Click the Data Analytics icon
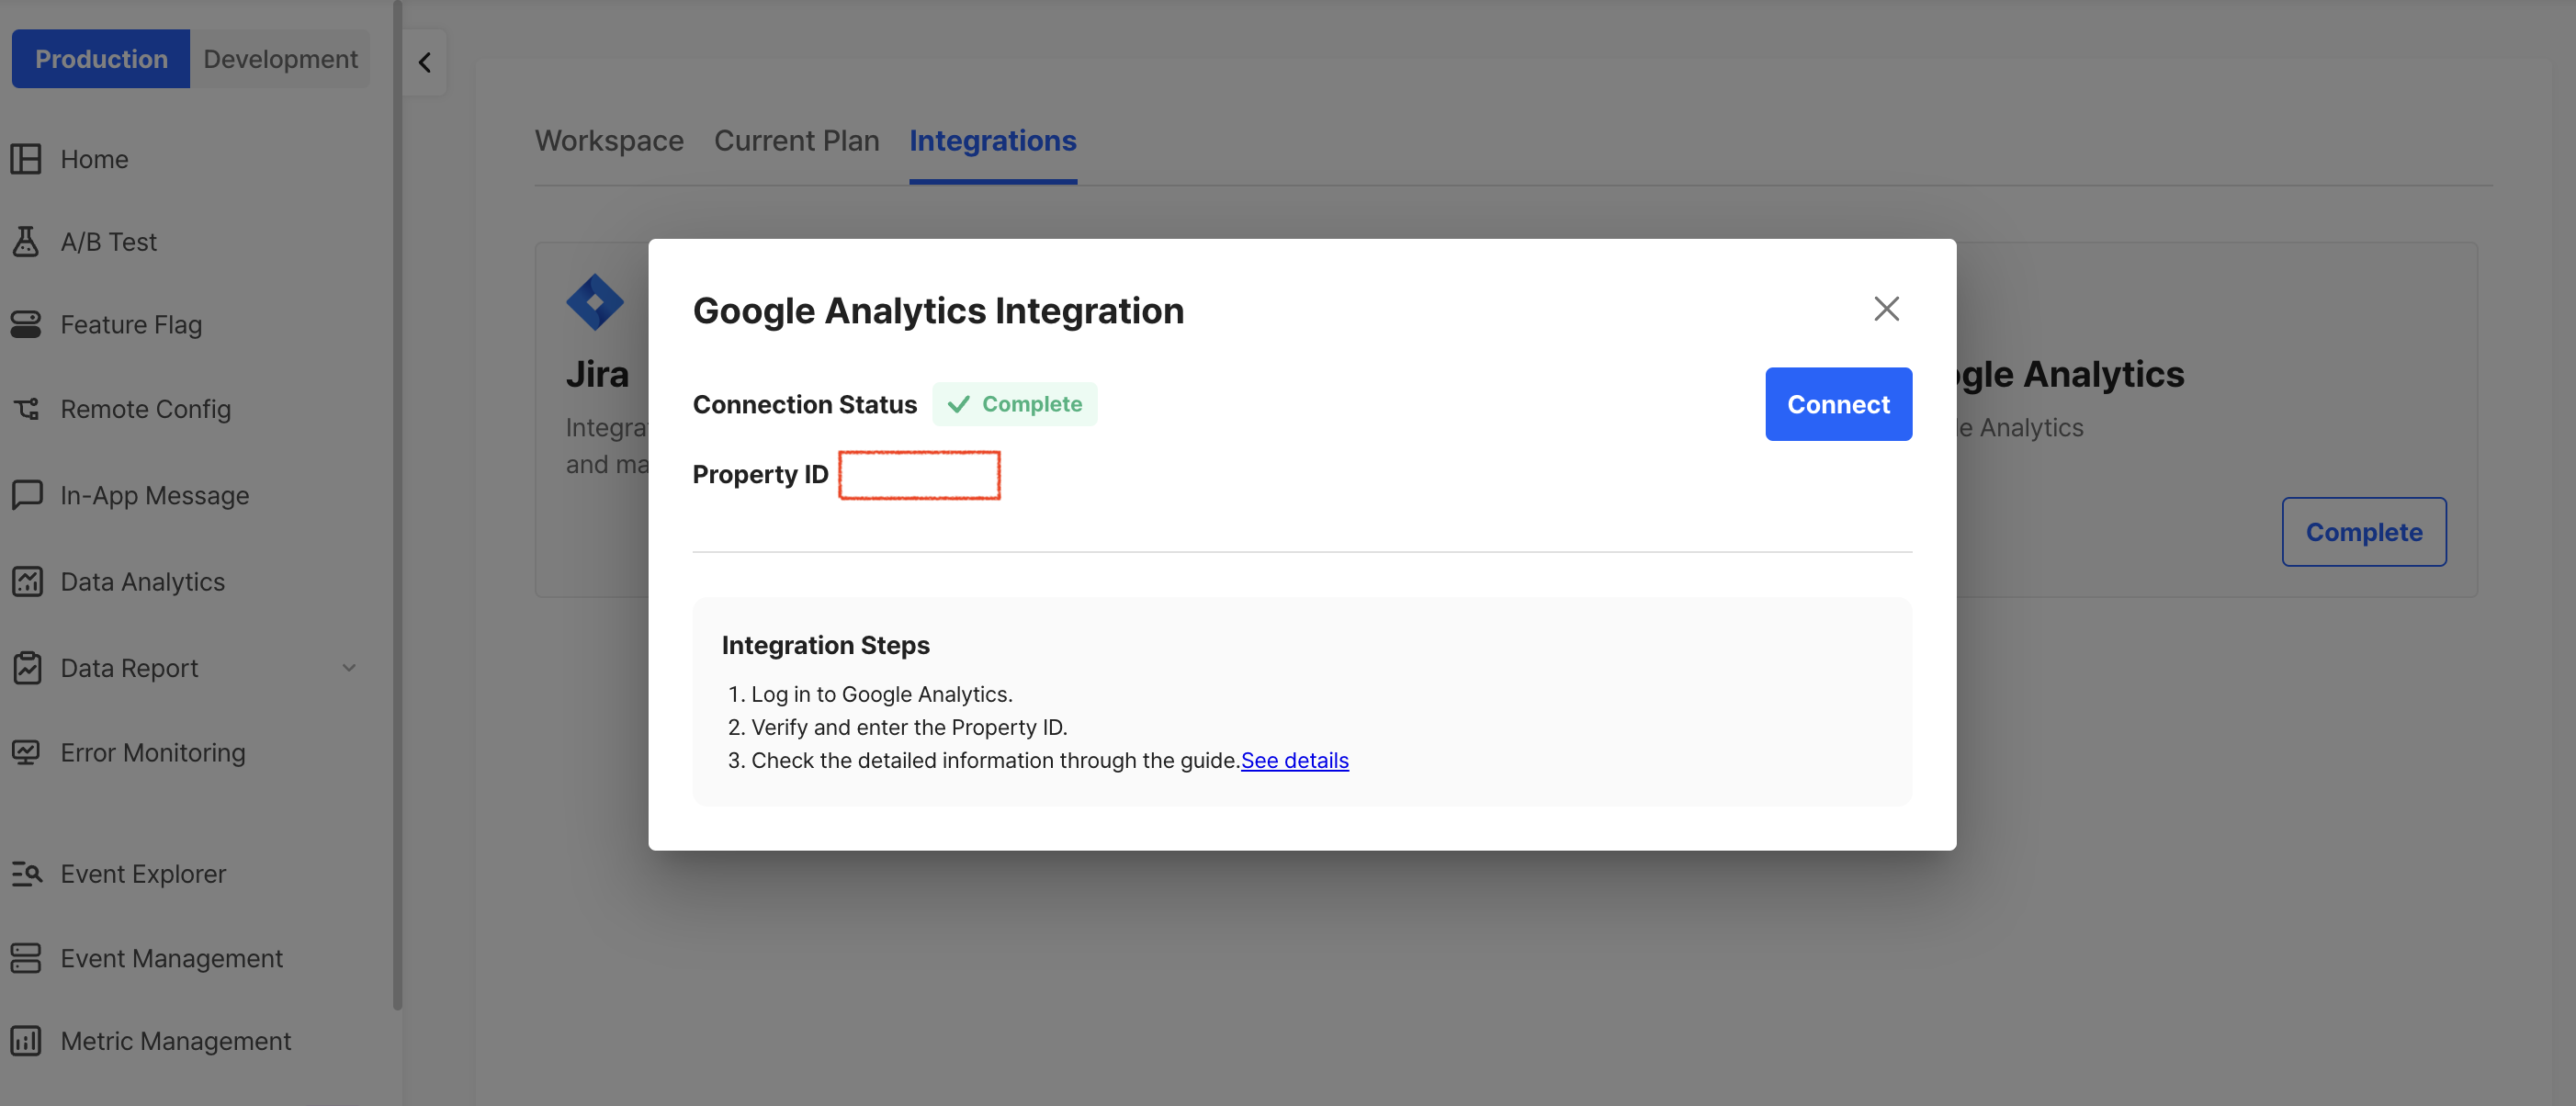 [x=28, y=581]
